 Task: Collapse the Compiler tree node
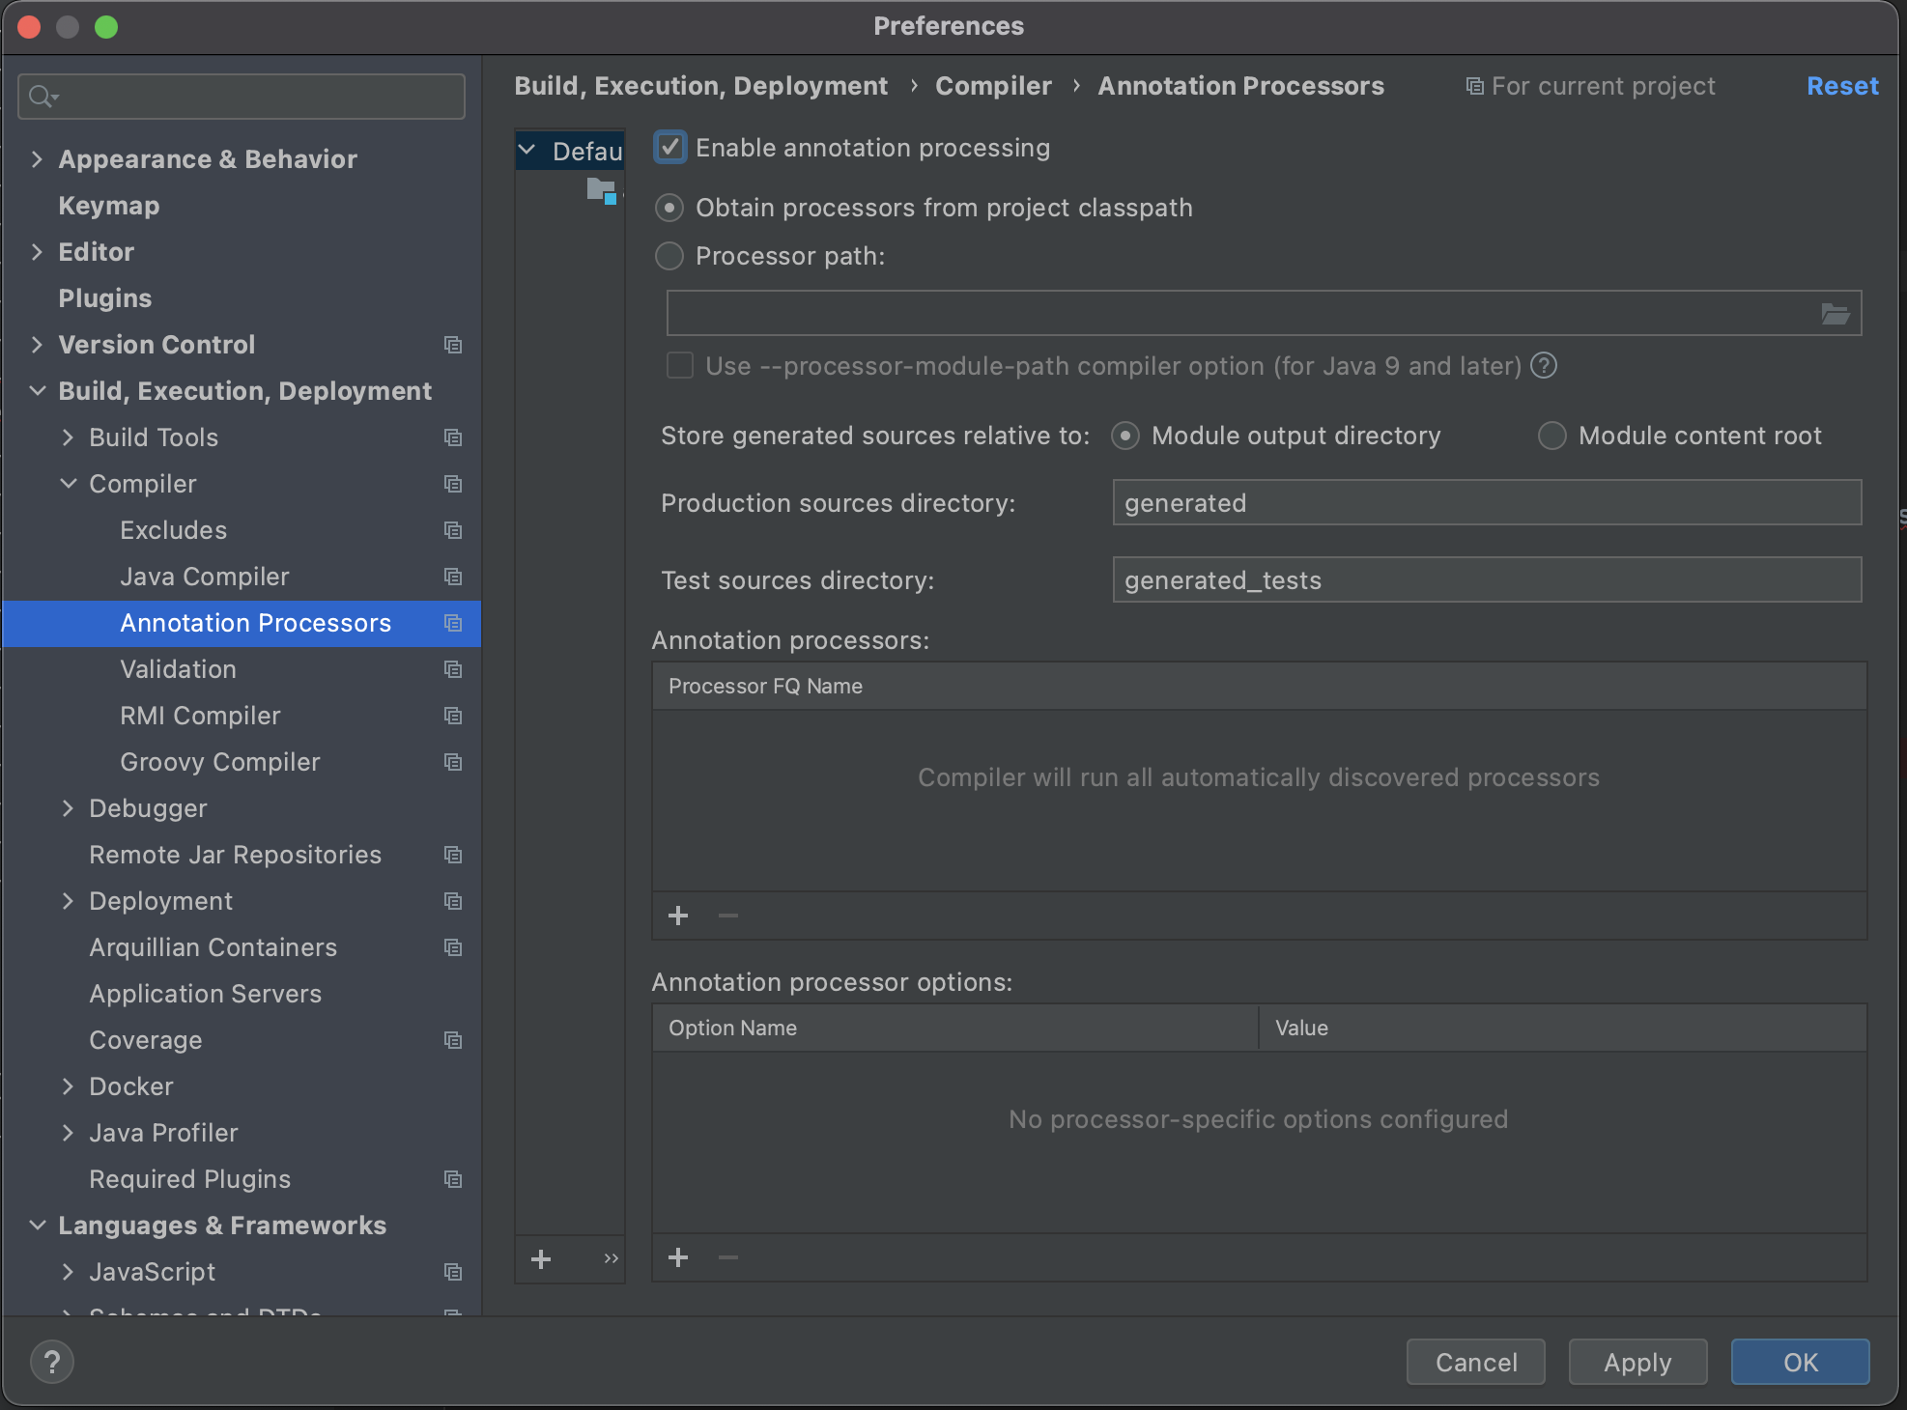coord(68,484)
